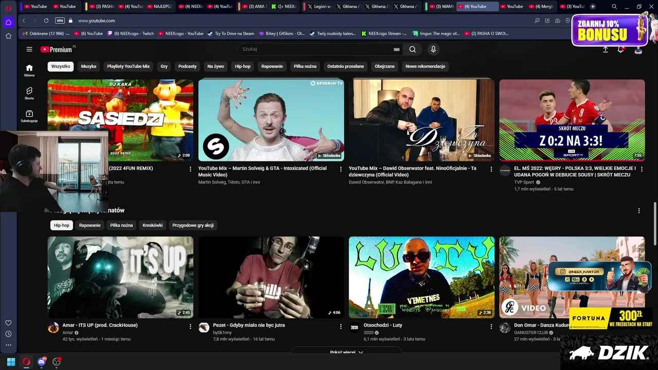Open Opera menu logo at top left

pos(8,8)
